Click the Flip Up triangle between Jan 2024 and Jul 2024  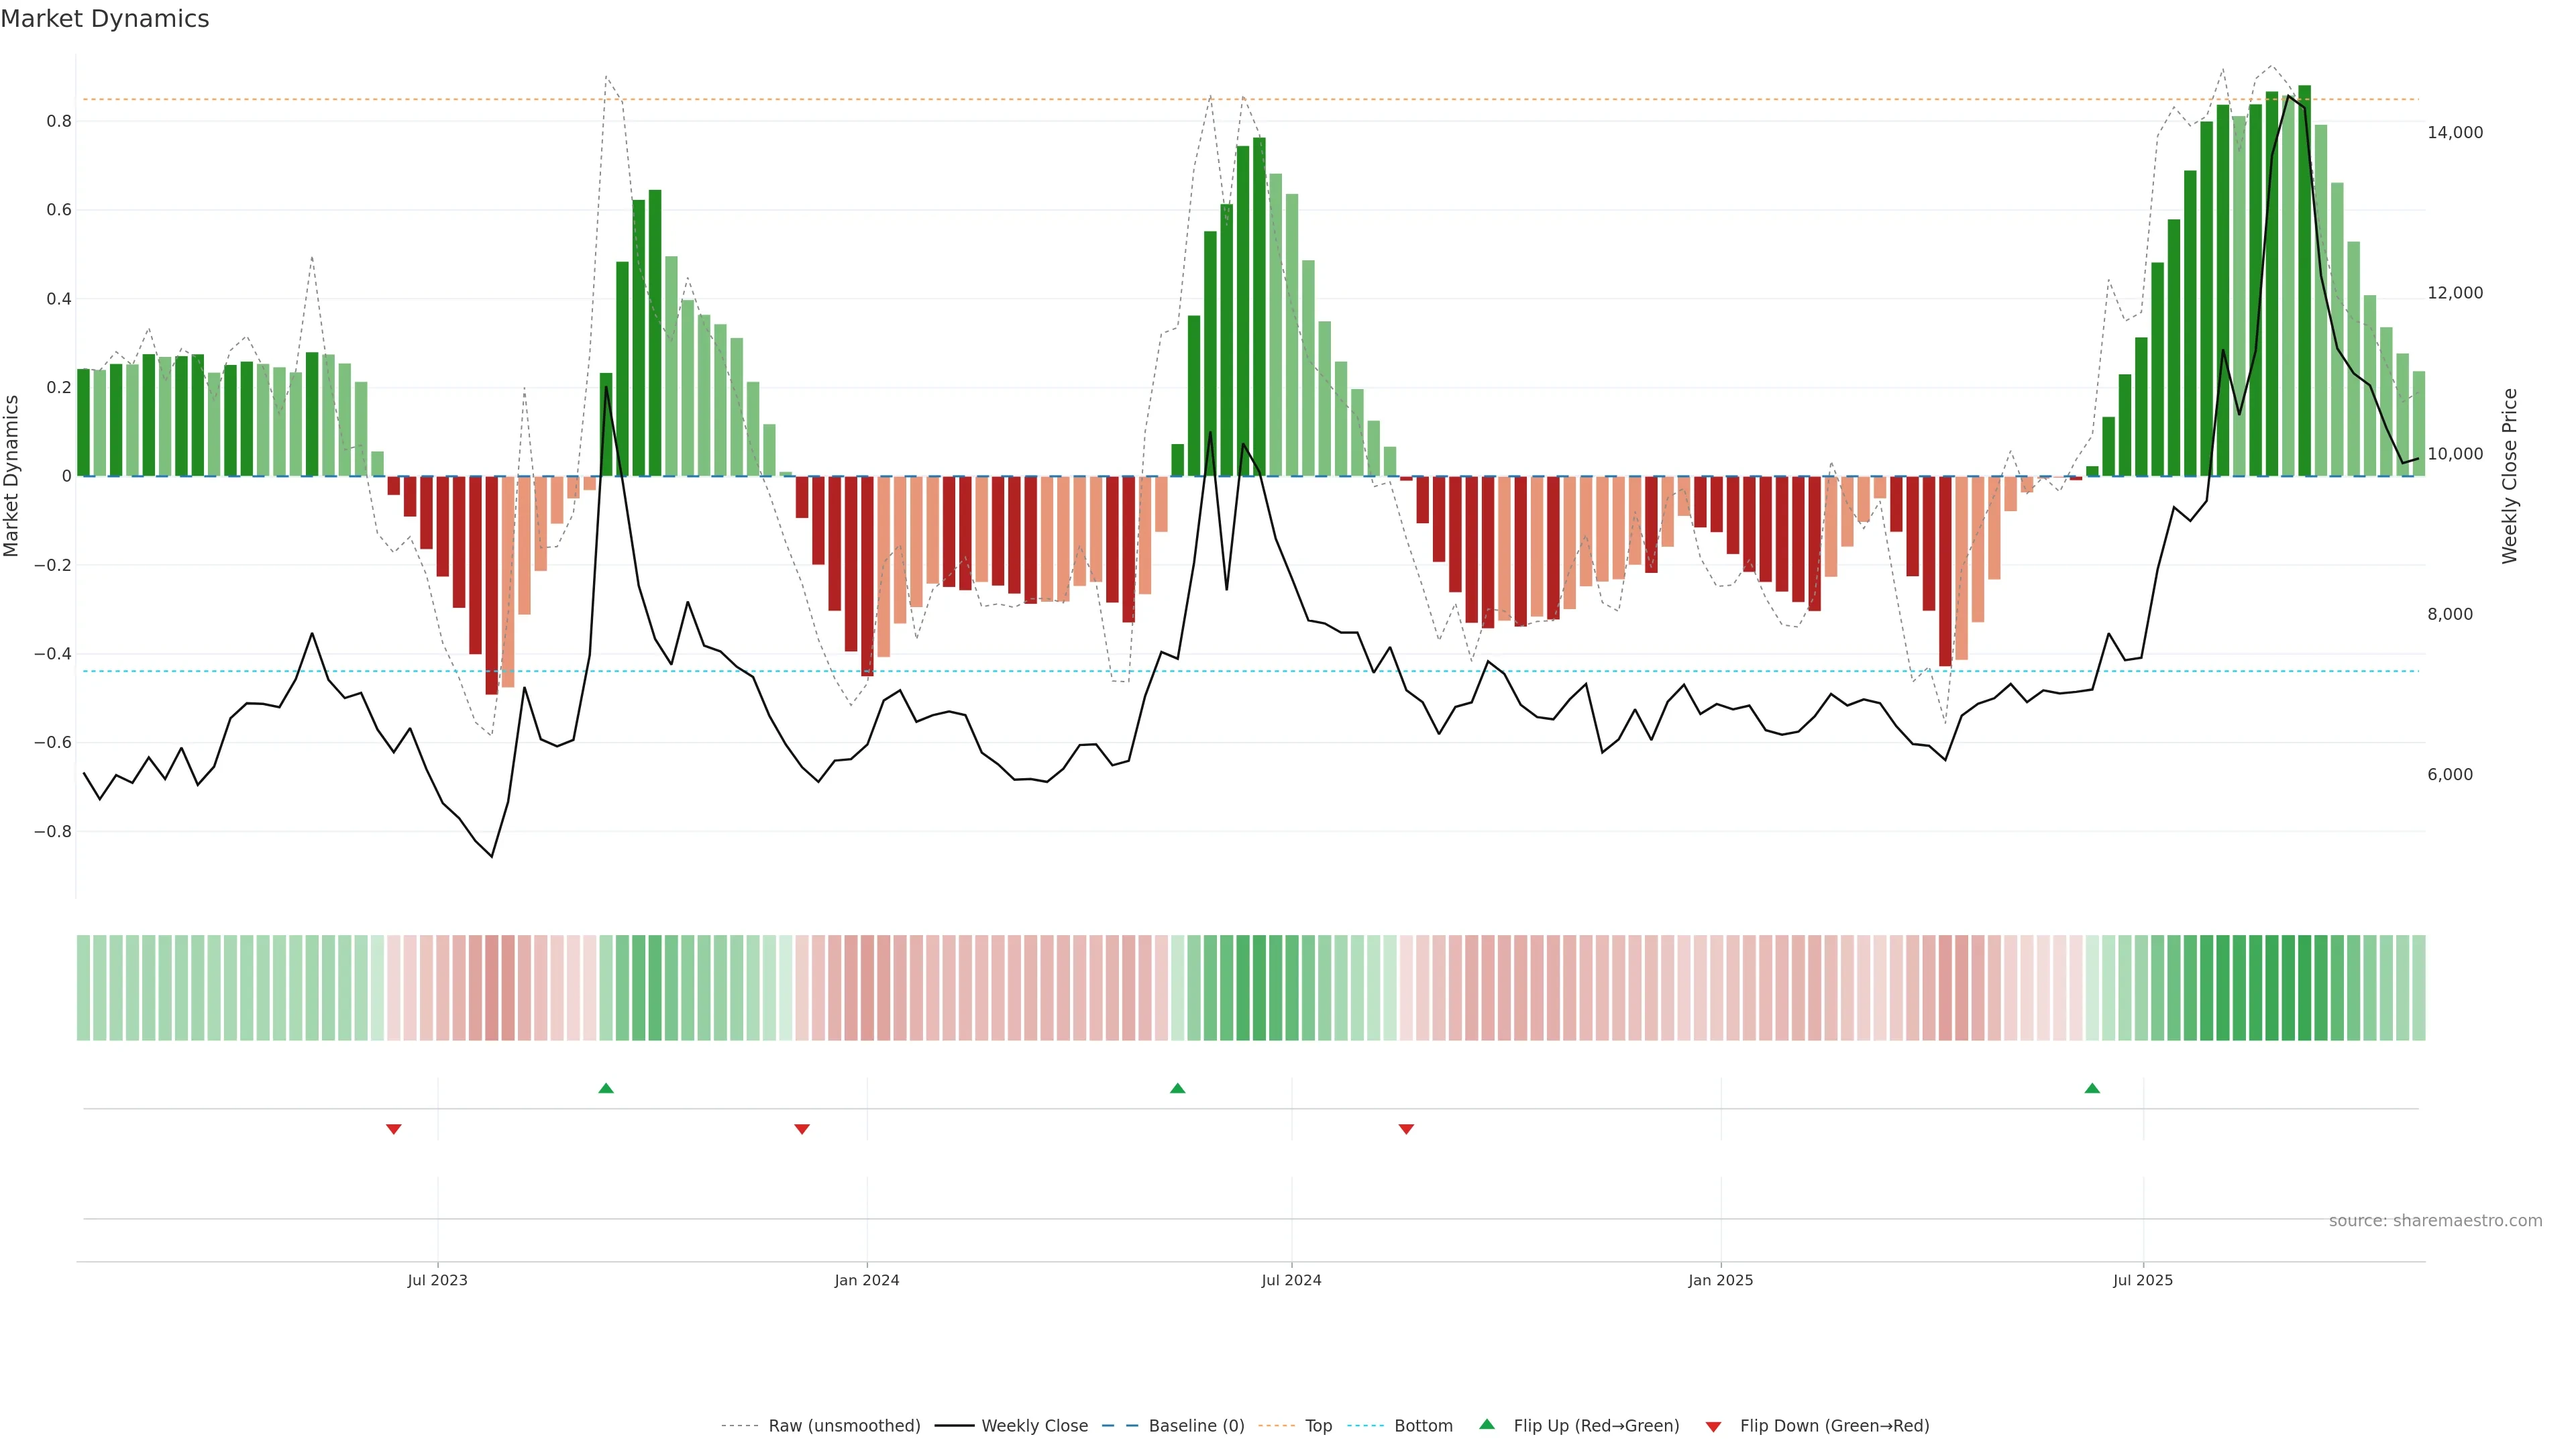(1177, 1088)
